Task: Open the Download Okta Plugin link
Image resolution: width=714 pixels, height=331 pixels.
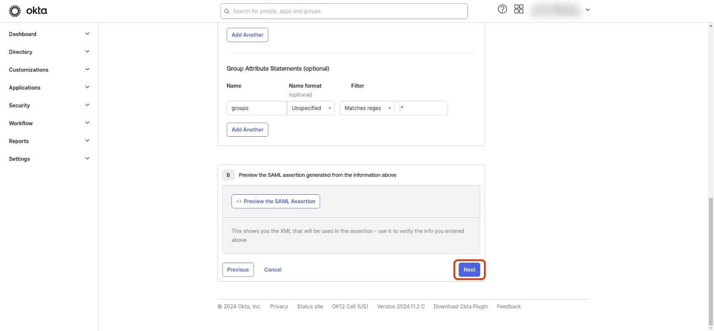Action: pos(461,307)
